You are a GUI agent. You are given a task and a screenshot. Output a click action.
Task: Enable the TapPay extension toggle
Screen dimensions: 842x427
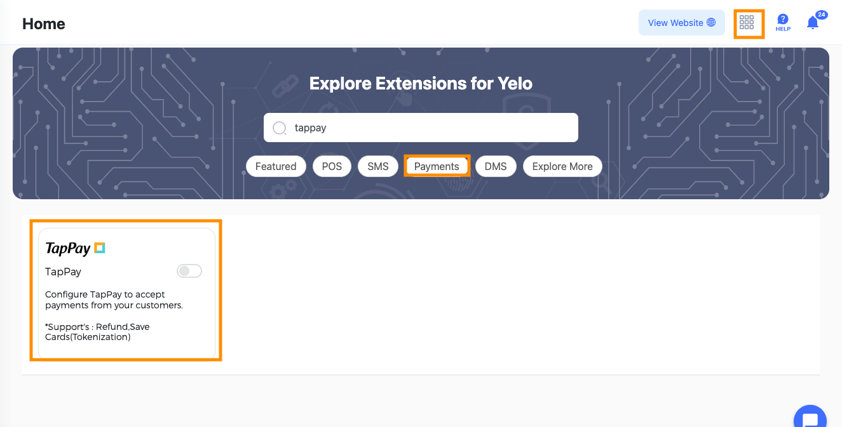(x=189, y=272)
